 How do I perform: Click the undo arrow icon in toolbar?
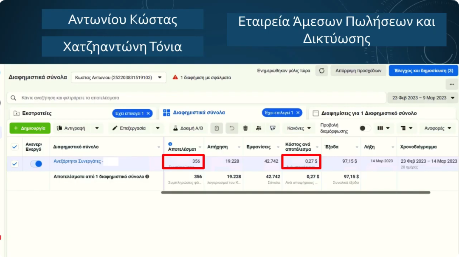tap(231, 128)
